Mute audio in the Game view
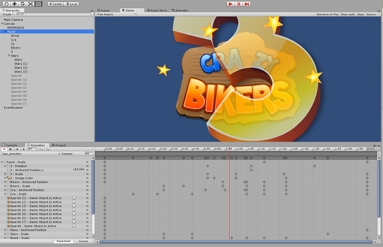The width and height of the screenshot is (383, 247). [347, 14]
